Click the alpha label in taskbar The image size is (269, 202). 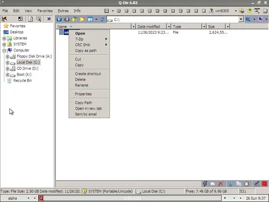click(x=12, y=198)
